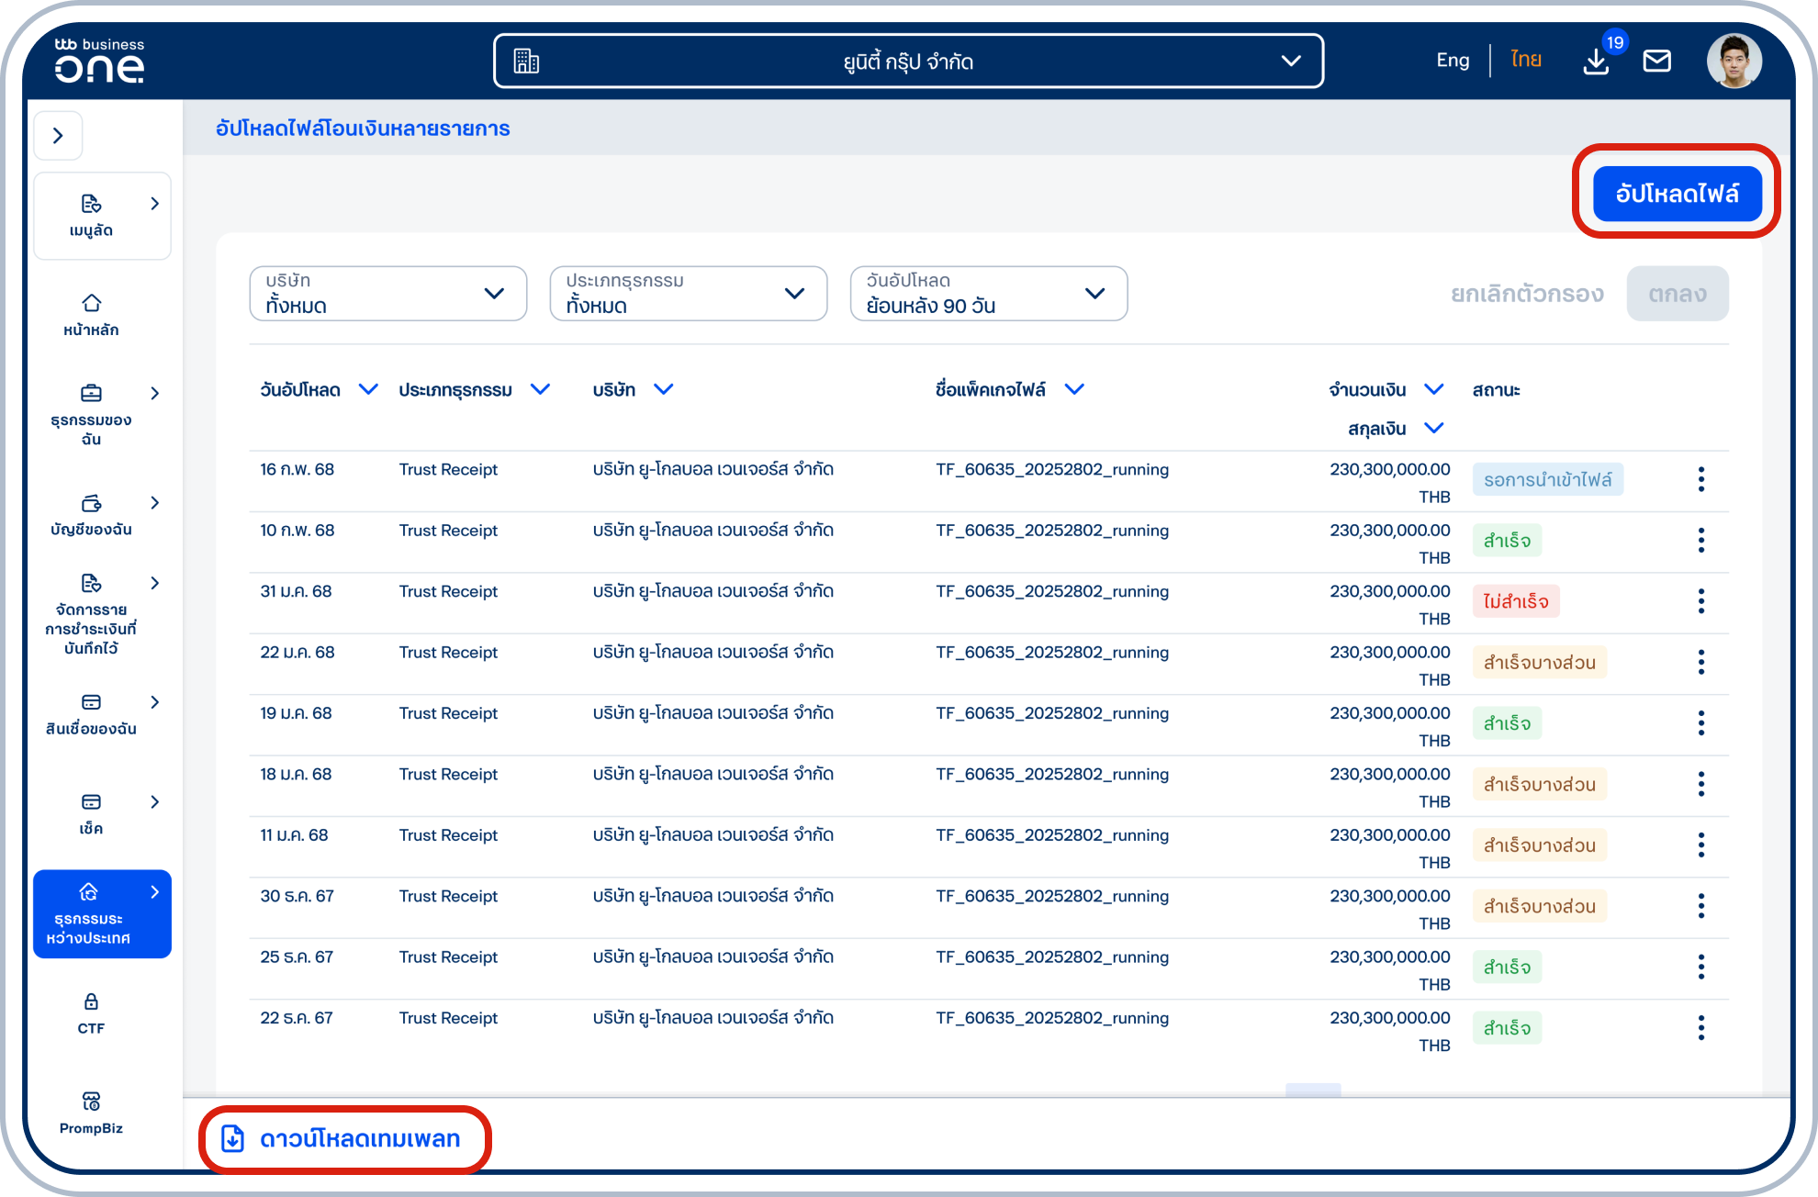Open the mail inbox icon
This screenshot has width=1818, height=1197.
point(1656,62)
